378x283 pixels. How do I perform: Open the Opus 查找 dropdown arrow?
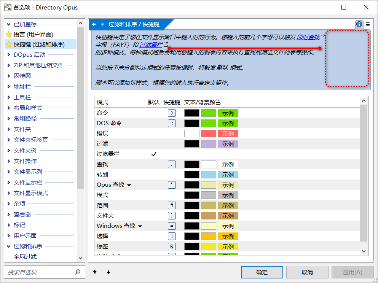click(129, 185)
